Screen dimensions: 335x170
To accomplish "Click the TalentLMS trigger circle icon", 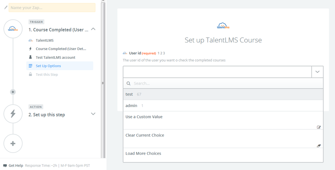I will [x=13, y=29].
